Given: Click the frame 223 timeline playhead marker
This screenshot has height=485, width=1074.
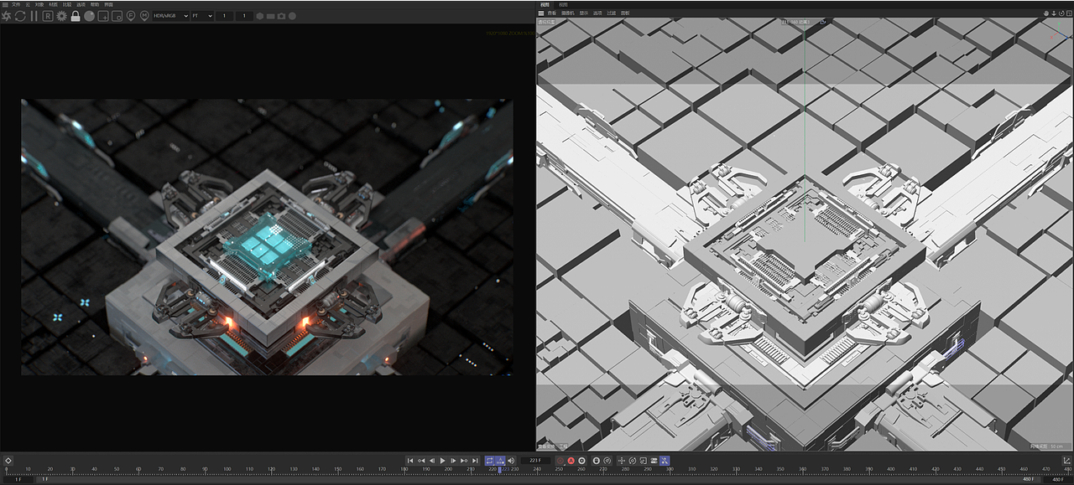Looking at the screenshot, I should click(x=500, y=470).
